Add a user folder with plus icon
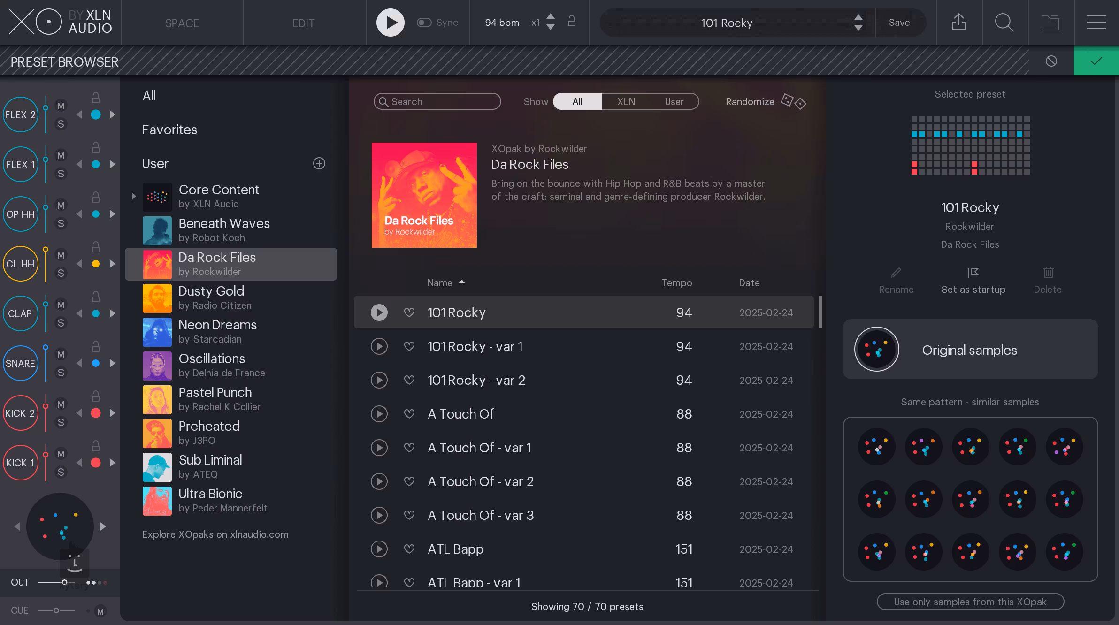Screen dimensions: 1119x625 pos(319,163)
